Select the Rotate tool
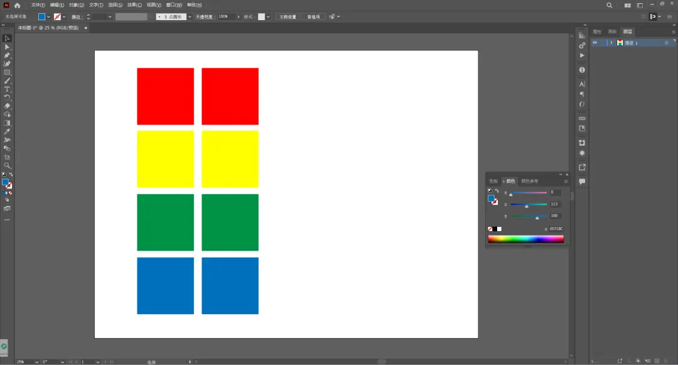678x365 pixels. coord(7,97)
